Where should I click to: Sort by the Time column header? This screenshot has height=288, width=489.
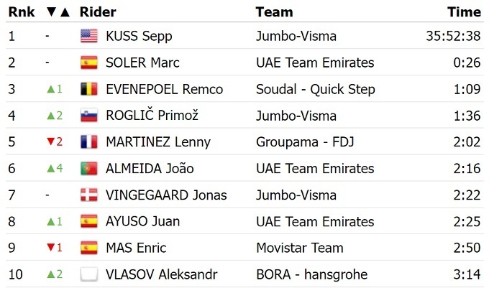pos(464,11)
